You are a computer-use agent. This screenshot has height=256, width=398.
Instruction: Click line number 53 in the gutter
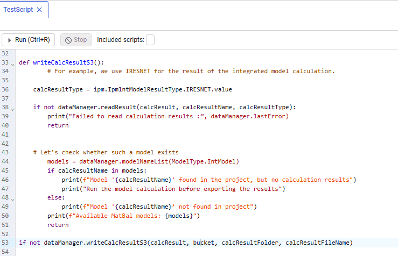click(x=5, y=243)
